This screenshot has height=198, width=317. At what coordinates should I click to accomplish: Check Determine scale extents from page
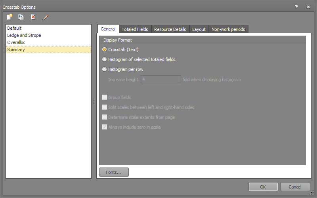tap(105, 117)
